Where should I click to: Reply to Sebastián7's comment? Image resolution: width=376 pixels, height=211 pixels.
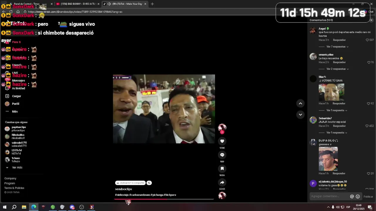click(339, 126)
